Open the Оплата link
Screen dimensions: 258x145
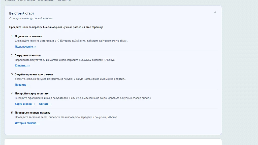tap(45, 104)
